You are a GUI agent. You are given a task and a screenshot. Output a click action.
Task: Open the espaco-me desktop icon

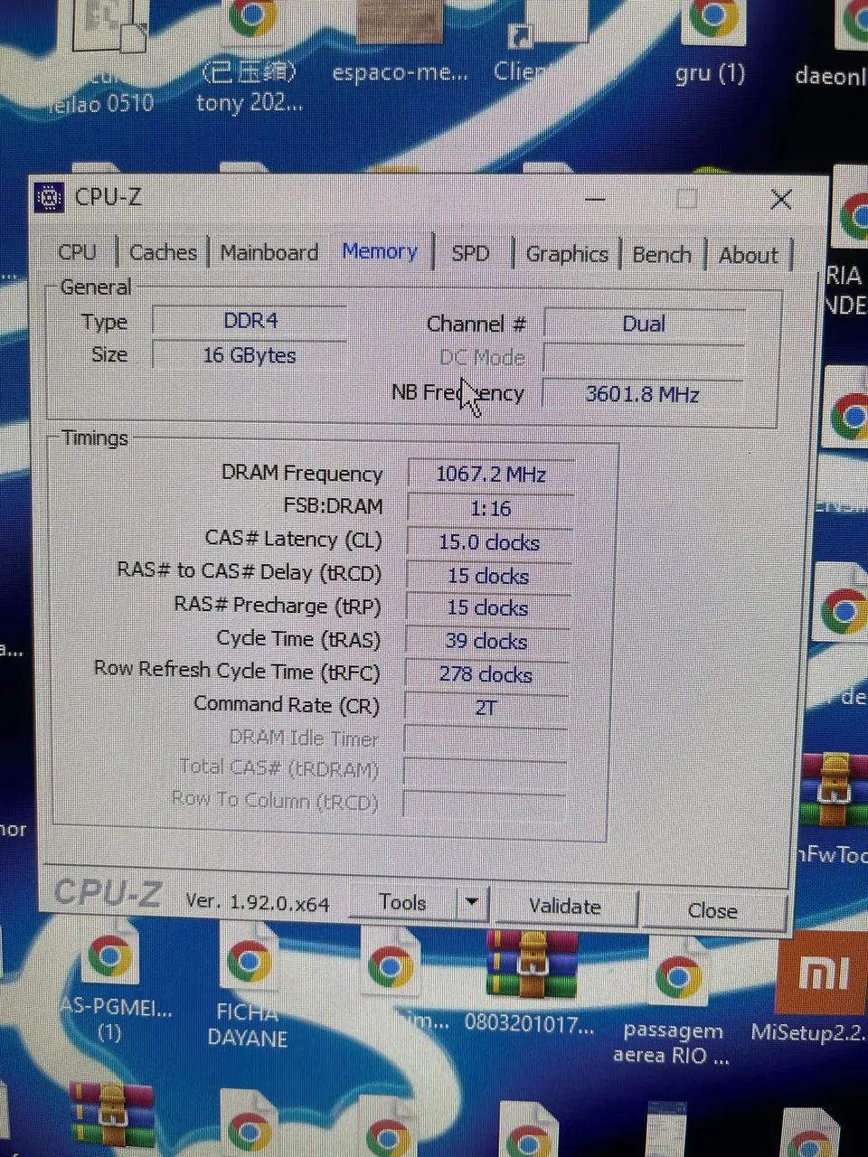[x=400, y=42]
